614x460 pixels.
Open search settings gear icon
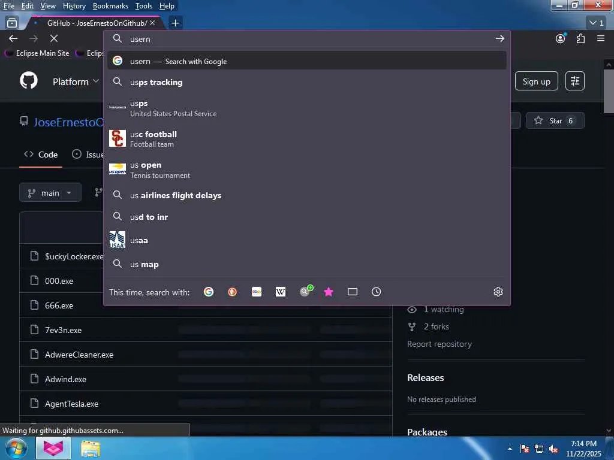tap(498, 292)
